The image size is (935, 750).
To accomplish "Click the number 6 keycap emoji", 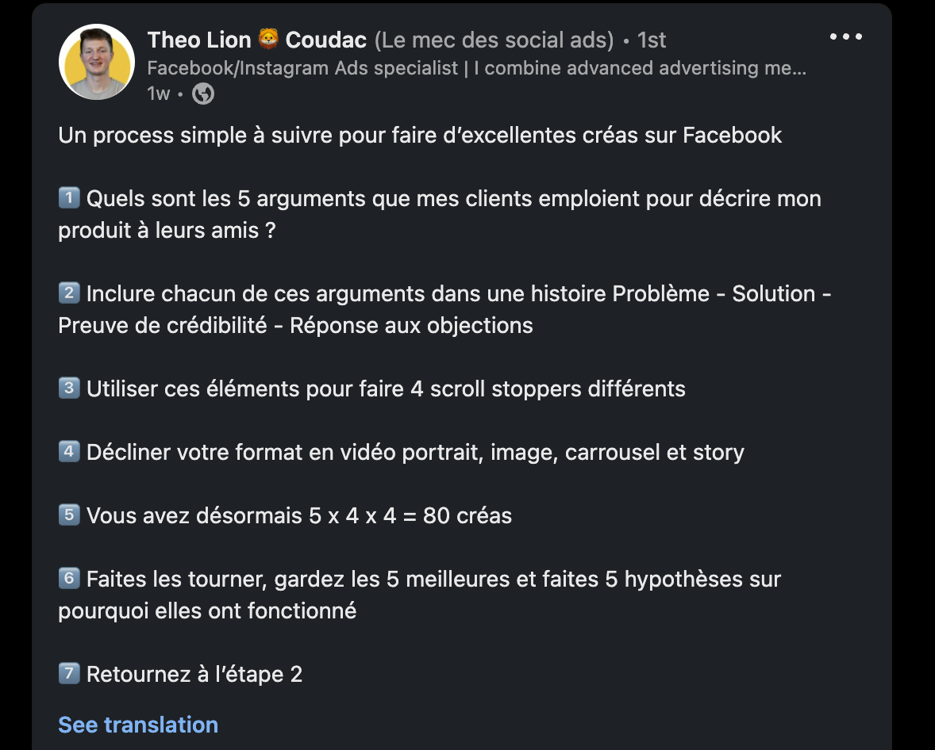I will [69, 579].
